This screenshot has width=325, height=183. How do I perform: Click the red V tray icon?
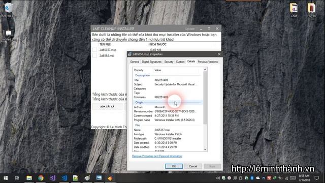pyautogui.click(x=269, y=178)
